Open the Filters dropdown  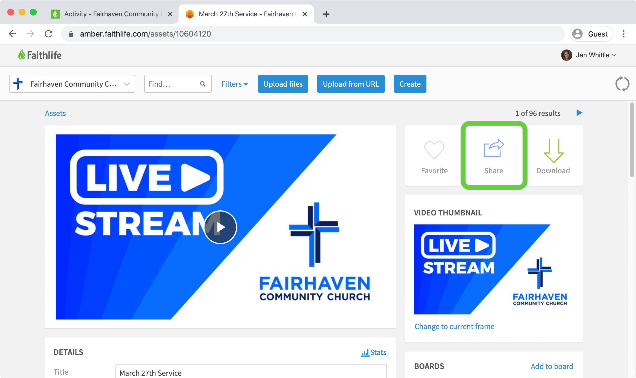point(234,84)
